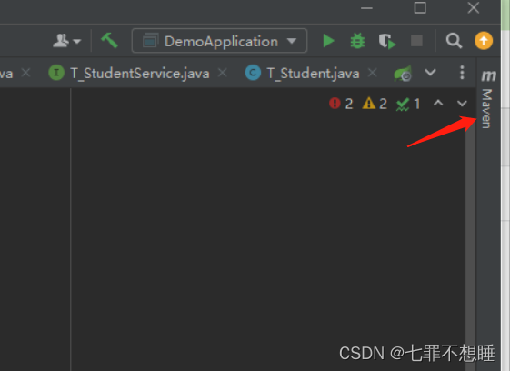
Task: Show hidden tabs with chevron dropdown
Action: pyautogui.click(x=430, y=73)
